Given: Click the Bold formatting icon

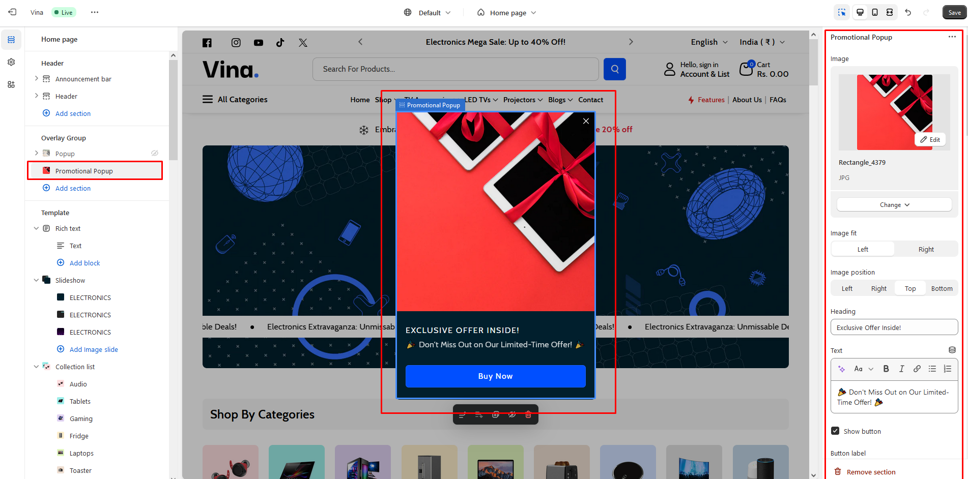Looking at the screenshot, I should point(886,369).
